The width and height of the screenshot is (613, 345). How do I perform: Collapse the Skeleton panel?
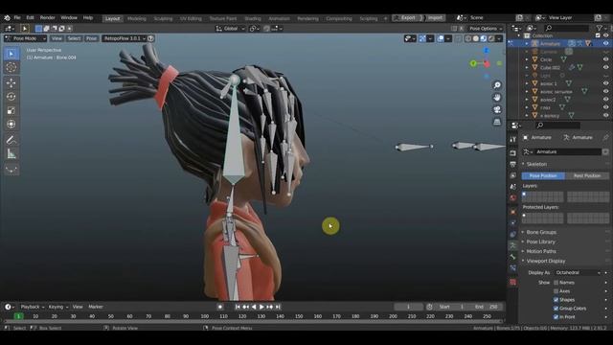[x=536, y=164]
